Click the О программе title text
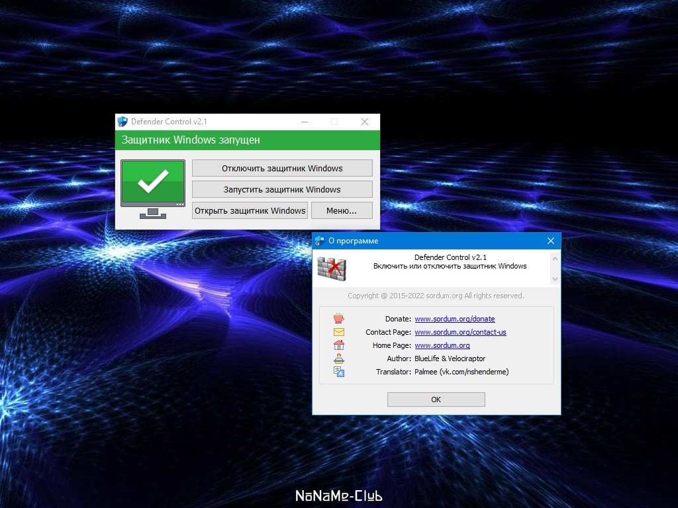Image resolution: width=678 pixels, height=508 pixels. [x=354, y=241]
